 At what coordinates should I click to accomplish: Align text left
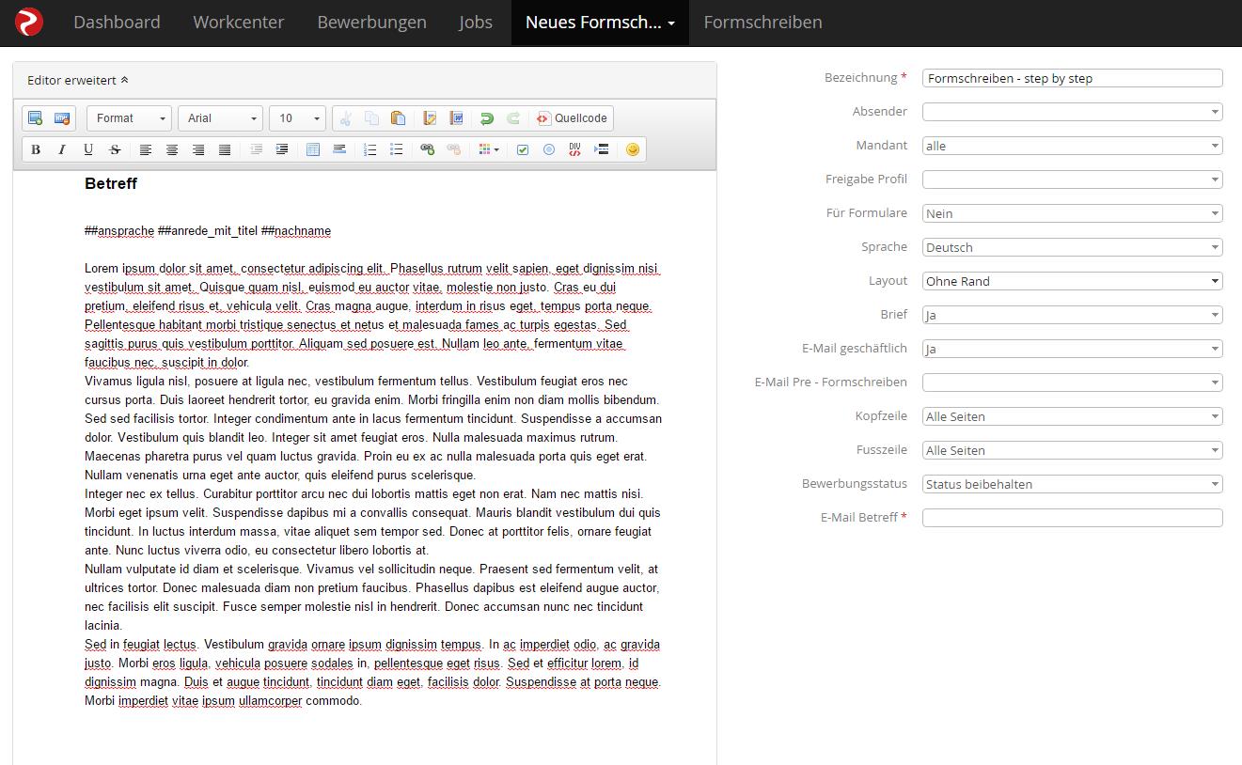146,149
